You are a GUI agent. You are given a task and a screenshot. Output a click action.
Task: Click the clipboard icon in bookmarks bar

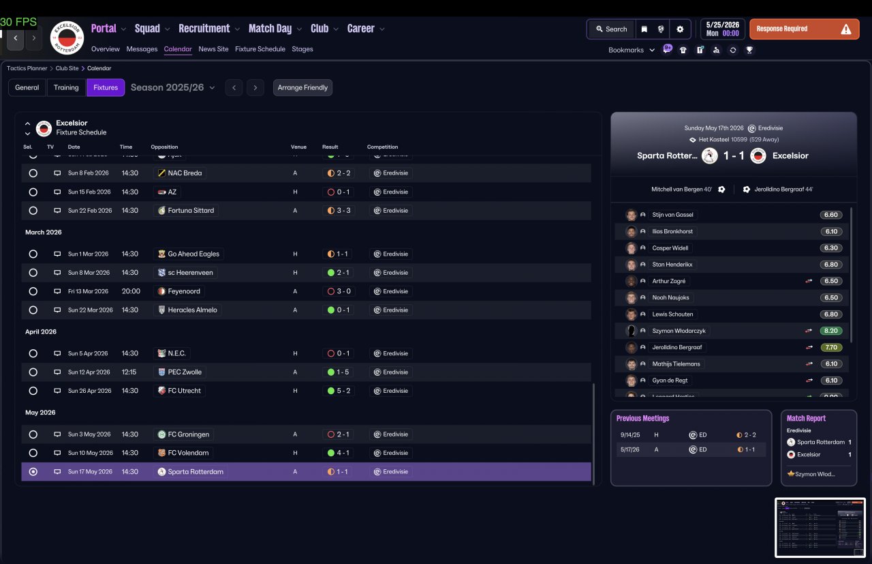[700, 50]
